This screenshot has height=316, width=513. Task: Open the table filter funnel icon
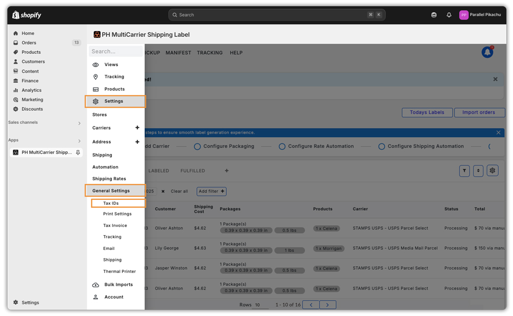(464, 171)
